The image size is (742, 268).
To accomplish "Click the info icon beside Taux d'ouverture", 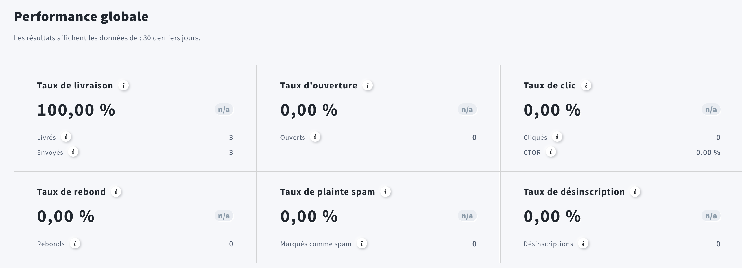I will [368, 85].
